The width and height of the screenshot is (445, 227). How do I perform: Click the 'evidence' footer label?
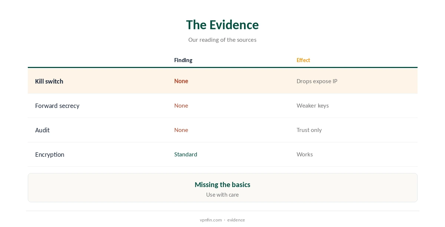(x=236, y=220)
